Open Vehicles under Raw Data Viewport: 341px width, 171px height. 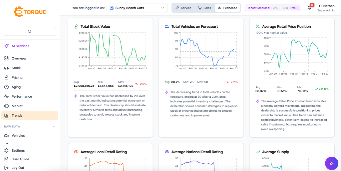point(30,136)
